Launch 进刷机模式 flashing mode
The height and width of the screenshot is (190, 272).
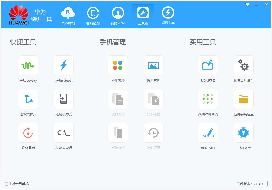(64, 99)
